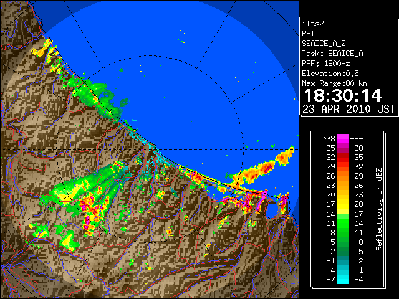Click the '23 APR 2010 JST' date

point(349,109)
